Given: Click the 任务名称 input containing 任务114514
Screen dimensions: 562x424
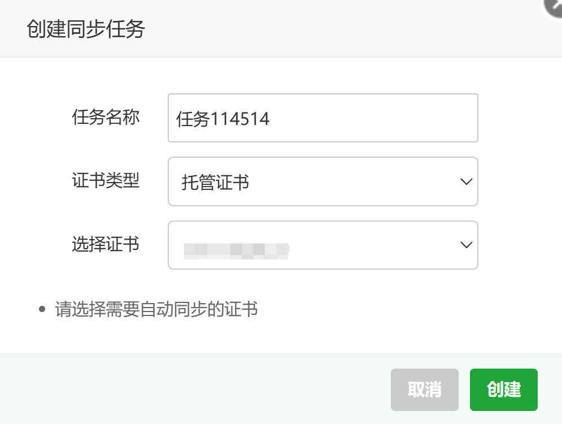Looking at the screenshot, I should click(322, 117).
